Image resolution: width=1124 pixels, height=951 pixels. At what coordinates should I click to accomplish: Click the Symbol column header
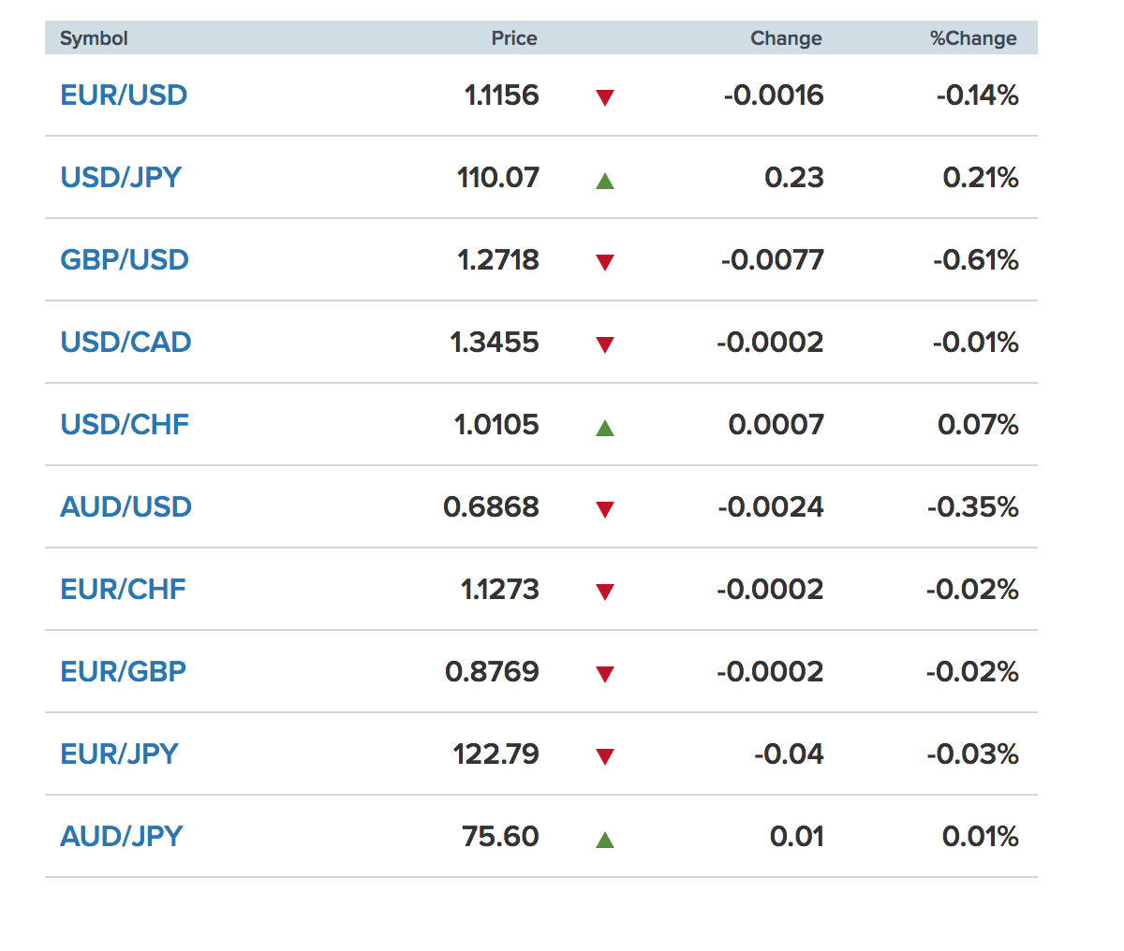94,38
